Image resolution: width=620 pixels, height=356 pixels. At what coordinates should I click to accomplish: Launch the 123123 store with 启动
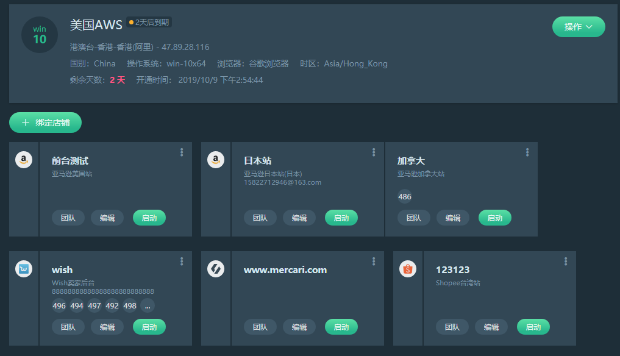click(533, 327)
